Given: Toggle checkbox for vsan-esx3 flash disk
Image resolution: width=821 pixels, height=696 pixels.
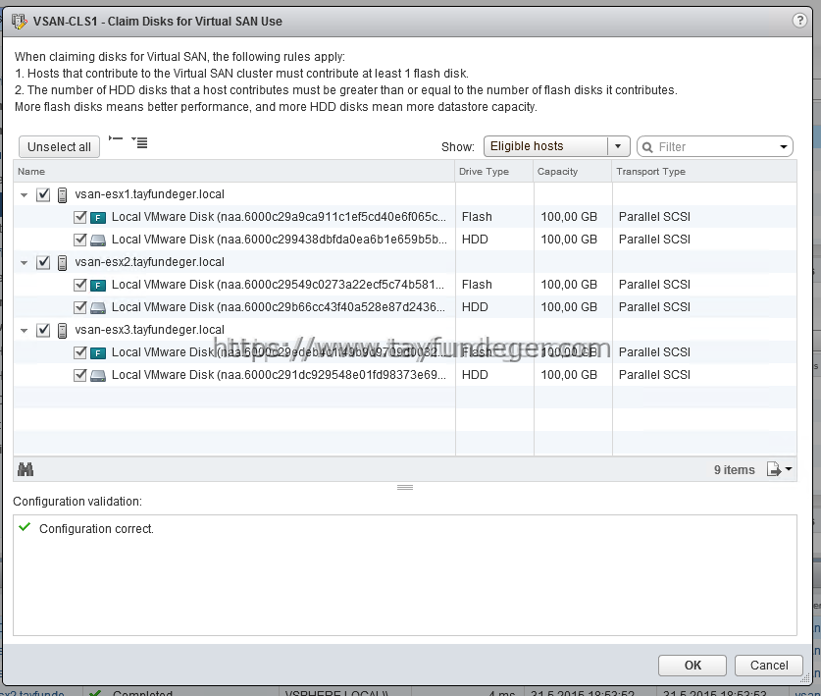Looking at the screenshot, I should [80, 352].
